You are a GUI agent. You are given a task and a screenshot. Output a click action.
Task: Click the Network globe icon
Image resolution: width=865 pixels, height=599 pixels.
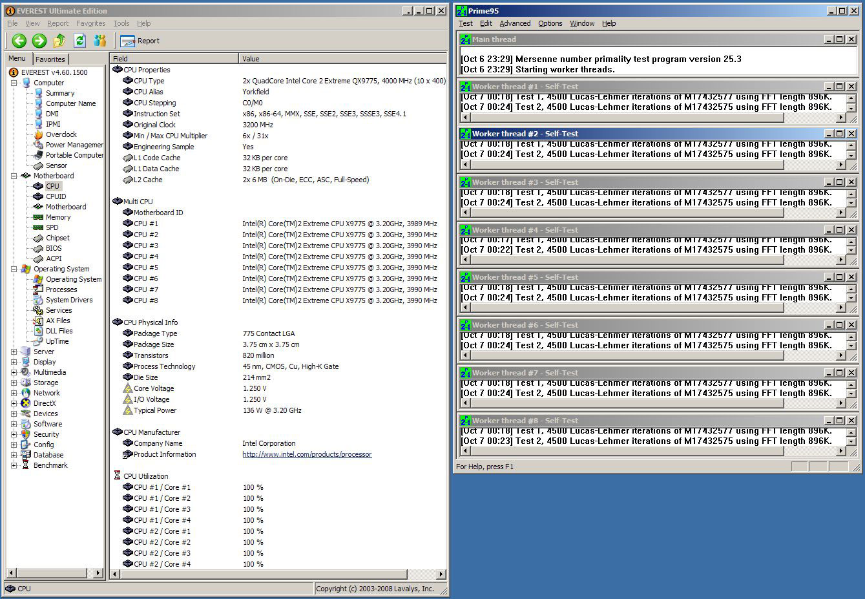tap(26, 393)
